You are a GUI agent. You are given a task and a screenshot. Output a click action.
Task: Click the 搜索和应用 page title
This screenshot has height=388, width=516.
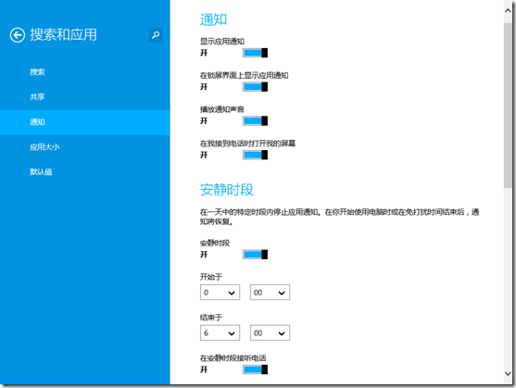pos(64,35)
